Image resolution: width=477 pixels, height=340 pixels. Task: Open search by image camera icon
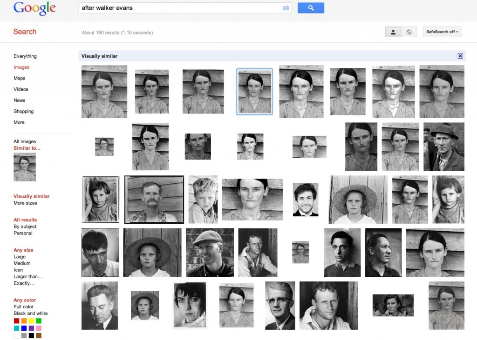coord(286,8)
